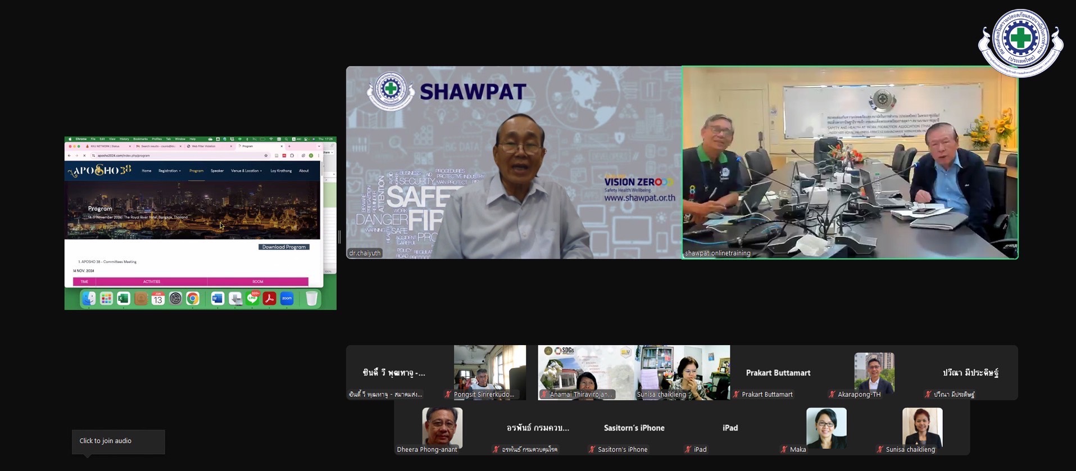Click the "14 NOV. 2024" date text
Viewport: 1076px width, 471px height.
[84, 271]
